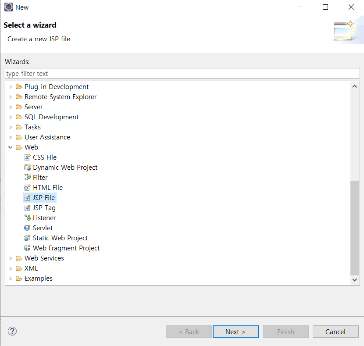Viewport: 364px width, 346px height.
Task: Click the XML folder icon
Action: click(x=19, y=268)
